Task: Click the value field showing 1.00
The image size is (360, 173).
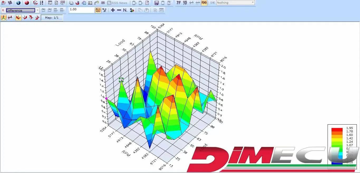Action: tap(81, 9)
